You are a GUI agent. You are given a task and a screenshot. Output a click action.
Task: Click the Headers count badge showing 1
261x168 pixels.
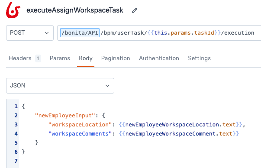[x=38, y=58]
